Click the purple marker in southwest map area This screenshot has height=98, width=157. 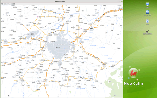pos(19,65)
